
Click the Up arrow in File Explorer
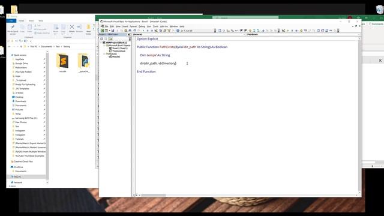(21, 47)
